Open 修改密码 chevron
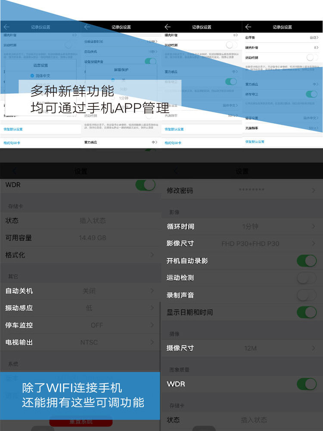 [x=314, y=191]
